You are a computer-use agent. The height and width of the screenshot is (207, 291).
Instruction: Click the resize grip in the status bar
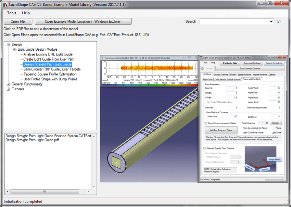point(286,202)
